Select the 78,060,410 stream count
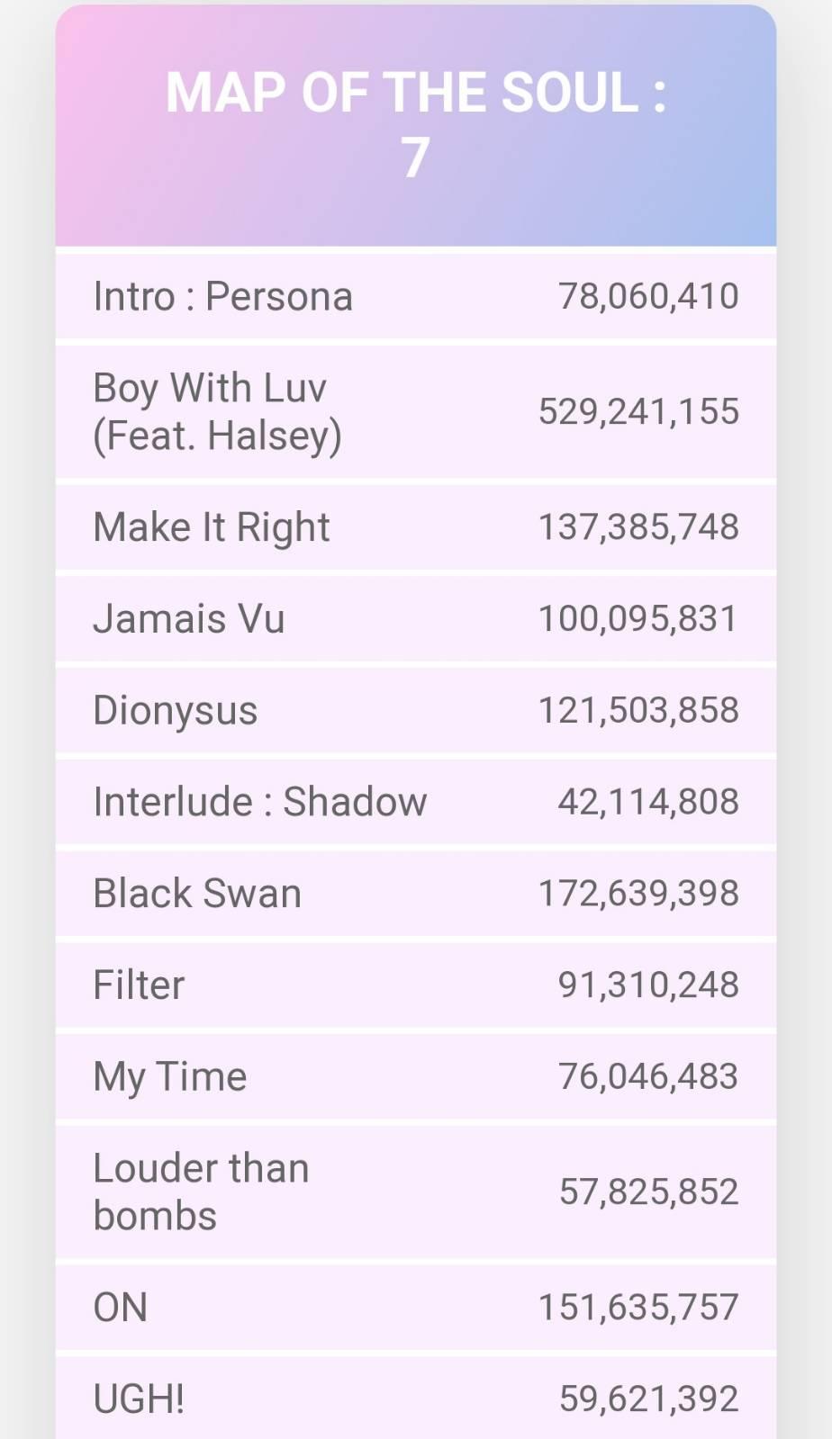832x1439 pixels. pyautogui.click(x=648, y=296)
